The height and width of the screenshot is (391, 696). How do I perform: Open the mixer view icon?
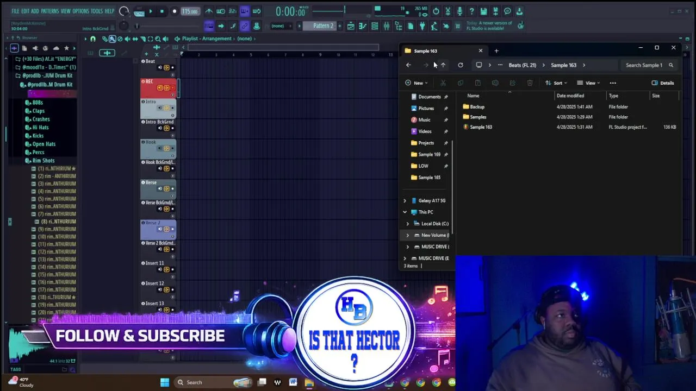click(386, 26)
